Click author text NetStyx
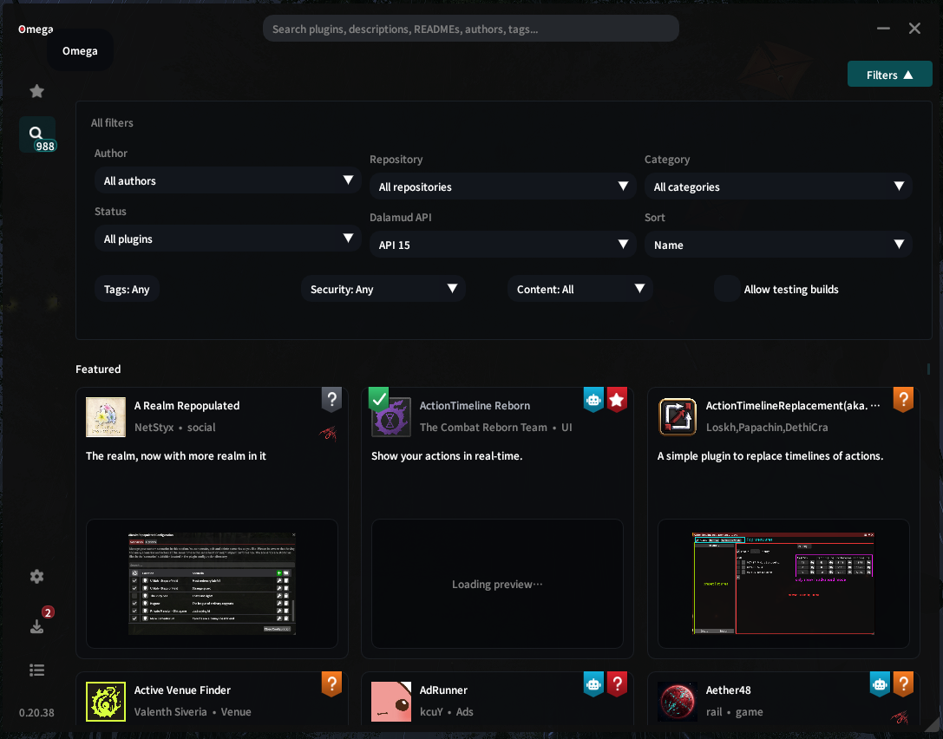 click(x=154, y=427)
